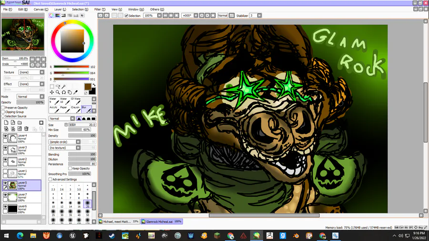Create a new layer set folder
The width and height of the screenshot is (429, 241).
(20, 123)
